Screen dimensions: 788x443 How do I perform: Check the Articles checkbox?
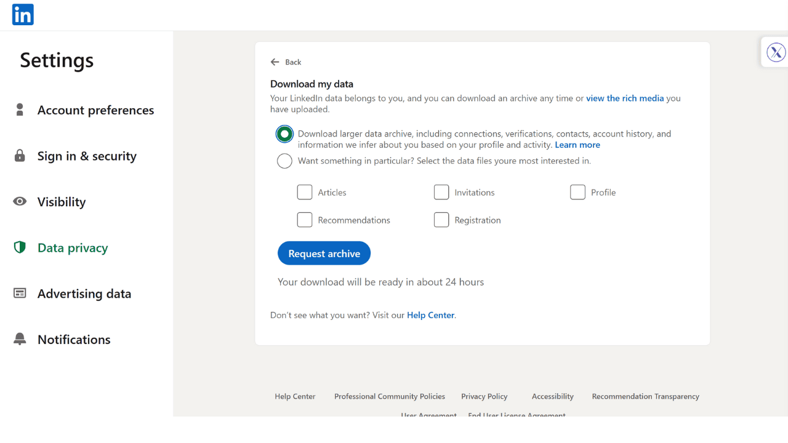pyautogui.click(x=305, y=193)
